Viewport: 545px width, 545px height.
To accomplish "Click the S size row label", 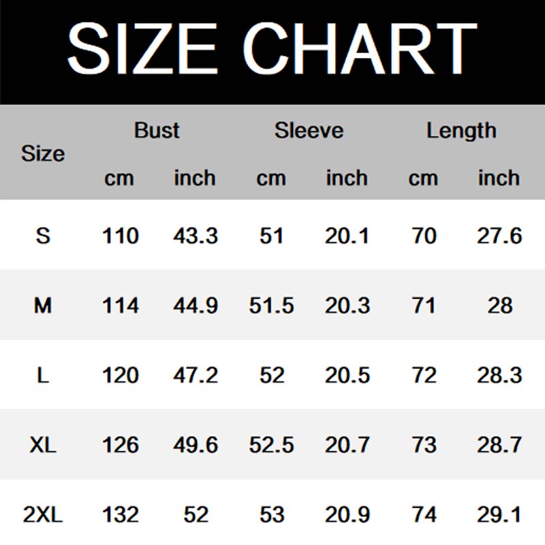I will [x=43, y=236].
